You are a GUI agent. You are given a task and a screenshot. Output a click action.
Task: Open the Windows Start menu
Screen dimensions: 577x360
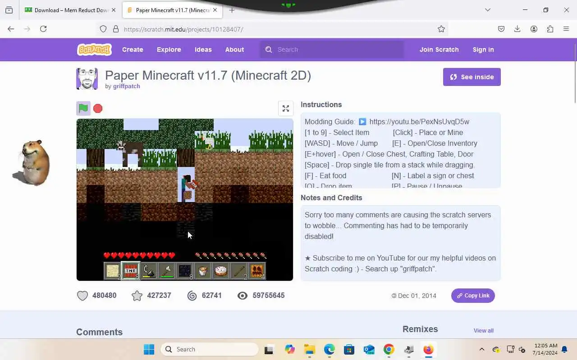[149, 349]
